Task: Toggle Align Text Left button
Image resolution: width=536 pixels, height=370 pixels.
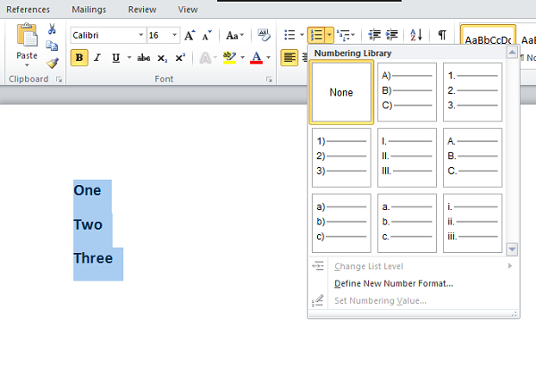Action: [x=289, y=58]
